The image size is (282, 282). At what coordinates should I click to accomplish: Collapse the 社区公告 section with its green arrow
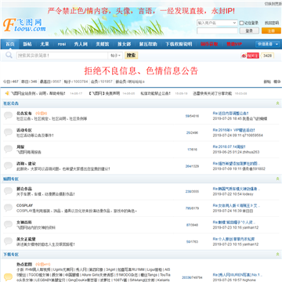click(277, 103)
